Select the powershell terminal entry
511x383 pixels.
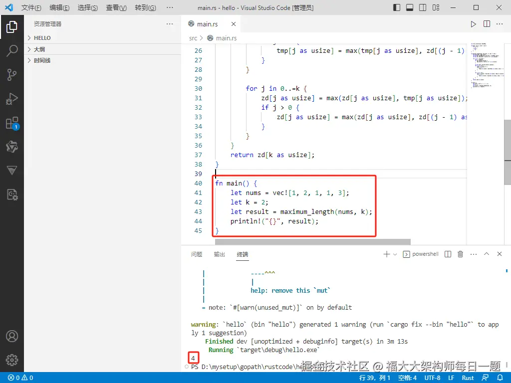(x=421, y=254)
